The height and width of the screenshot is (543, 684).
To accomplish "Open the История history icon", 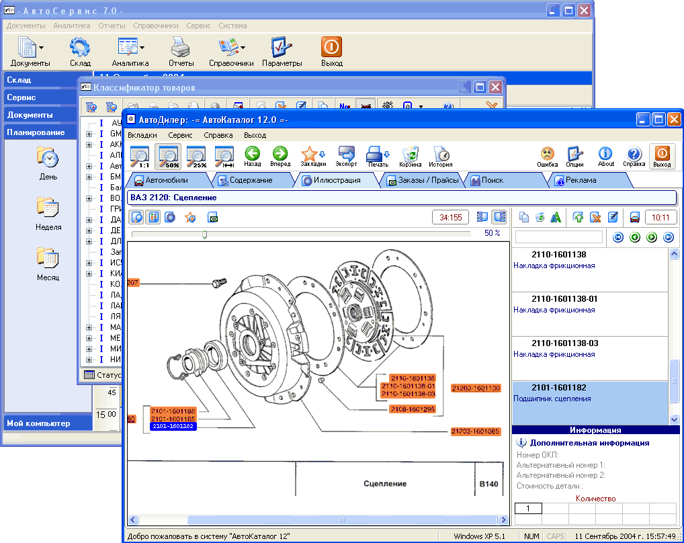I will pyautogui.click(x=441, y=155).
